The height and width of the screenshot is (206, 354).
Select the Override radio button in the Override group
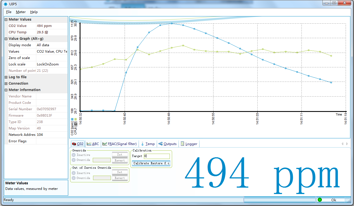click(74, 160)
